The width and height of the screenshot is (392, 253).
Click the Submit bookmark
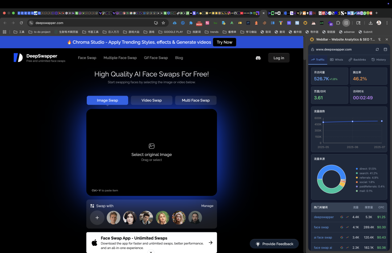pos(366,32)
